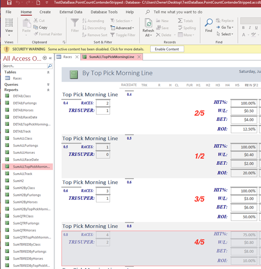Click the Italic formatting button
Screen dimensions: 261x269
point(250,28)
